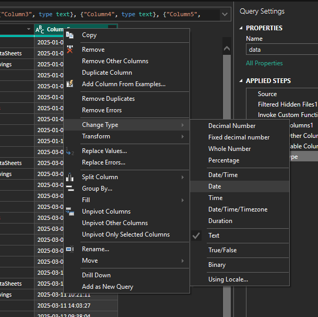Click the cell 2025-03-11 14:03:27

(x=76, y=306)
